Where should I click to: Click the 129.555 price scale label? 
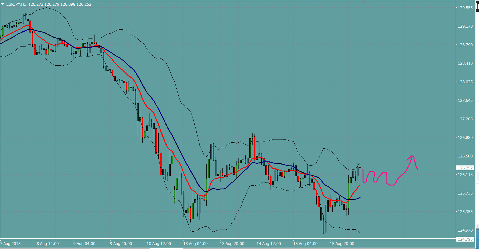pyautogui.click(x=465, y=8)
